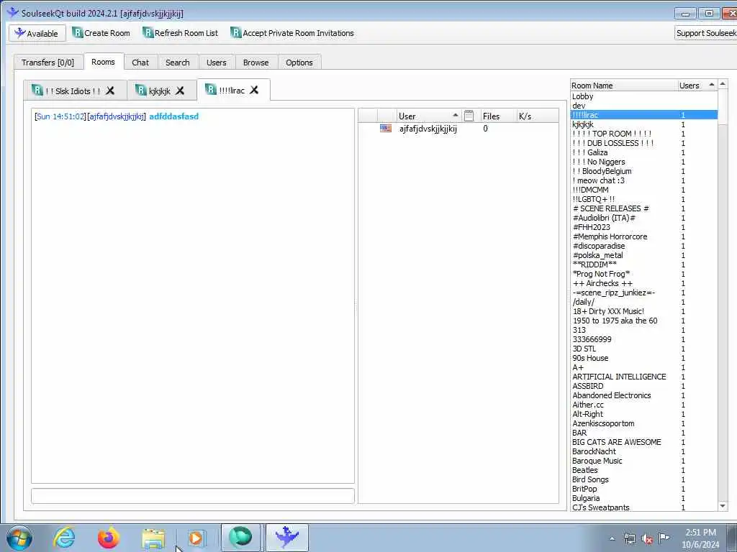Viewport: 737px width, 552px height.
Task: Click the US flag icon beside ajfafjdvskjjkjjkij
Action: tap(386, 129)
